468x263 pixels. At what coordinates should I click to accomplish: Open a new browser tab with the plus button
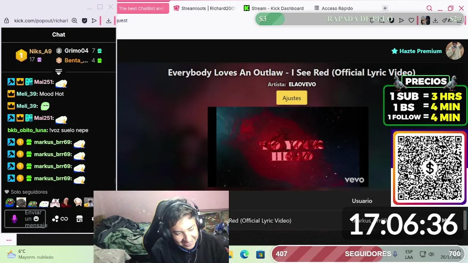[385, 8]
